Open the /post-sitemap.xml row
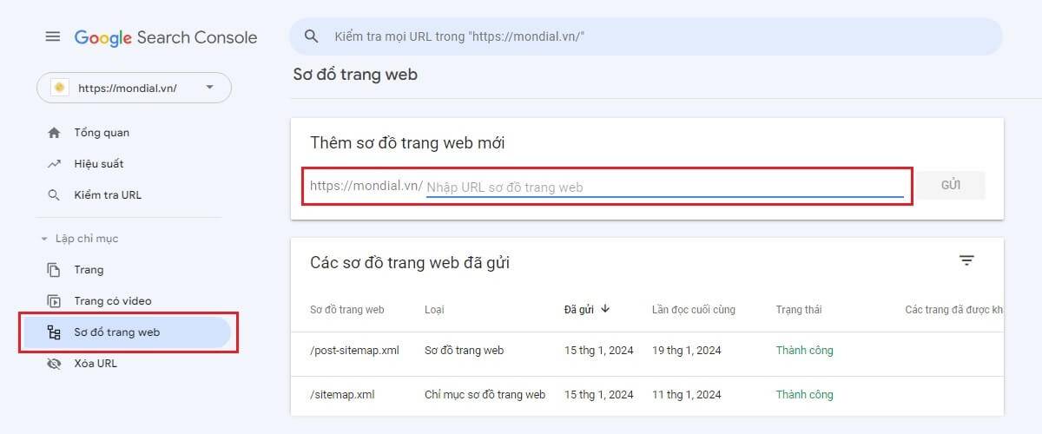The width and height of the screenshot is (1042, 434). [647, 351]
